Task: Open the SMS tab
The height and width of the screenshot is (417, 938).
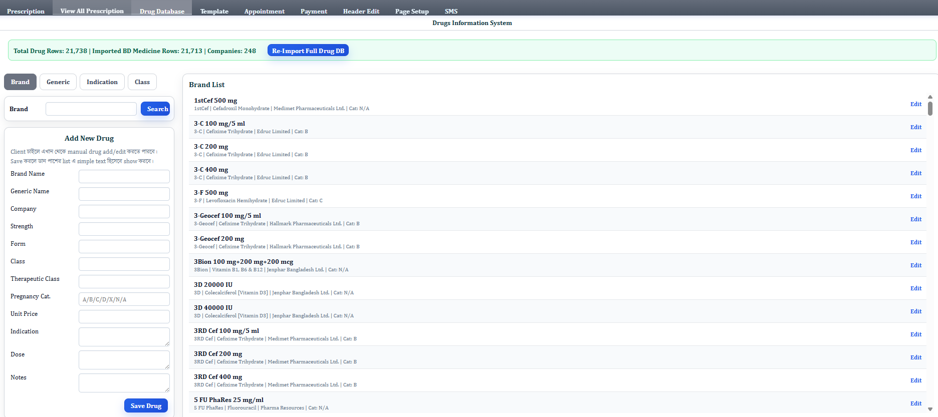Action: point(451,11)
